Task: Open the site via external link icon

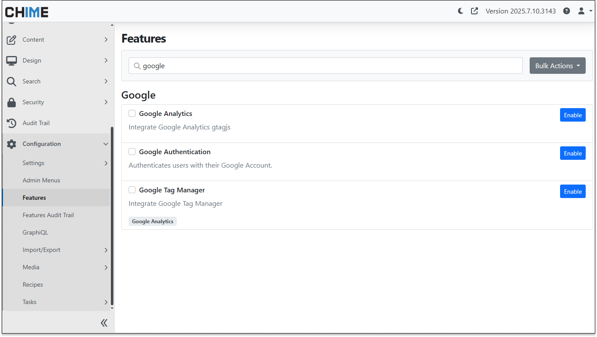Action: click(x=474, y=11)
